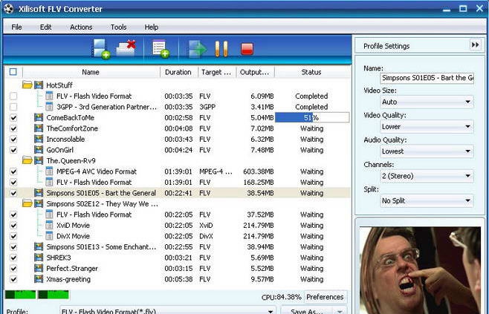Click video icon beside Simpsons S01E05
The height and width of the screenshot is (314, 489).
pyautogui.click(x=39, y=193)
